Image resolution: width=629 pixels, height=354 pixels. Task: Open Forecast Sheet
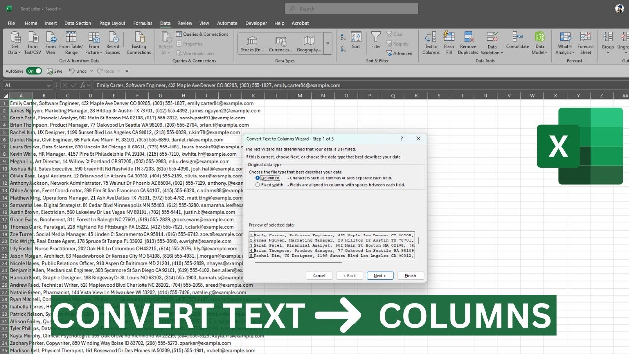[586, 43]
